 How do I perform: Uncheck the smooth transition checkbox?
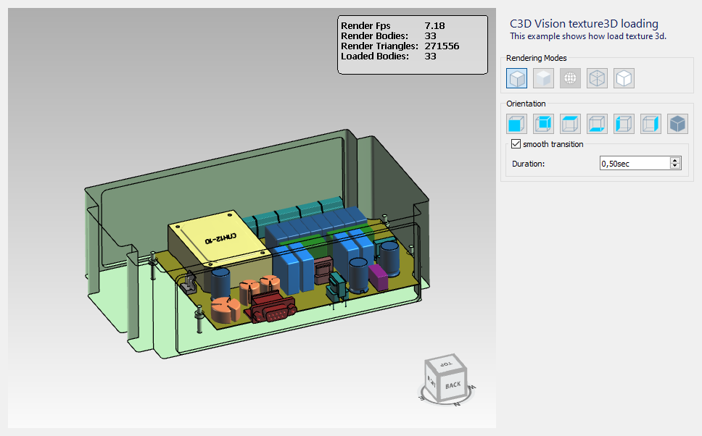click(516, 144)
